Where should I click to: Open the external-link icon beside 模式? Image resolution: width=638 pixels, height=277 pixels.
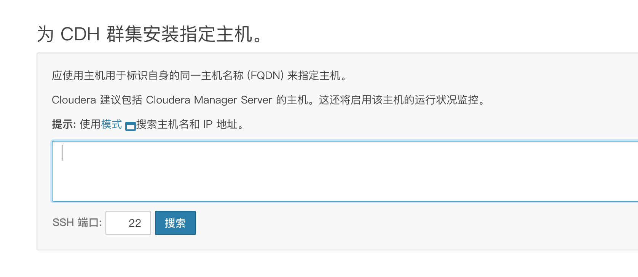pyautogui.click(x=131, y=126)
